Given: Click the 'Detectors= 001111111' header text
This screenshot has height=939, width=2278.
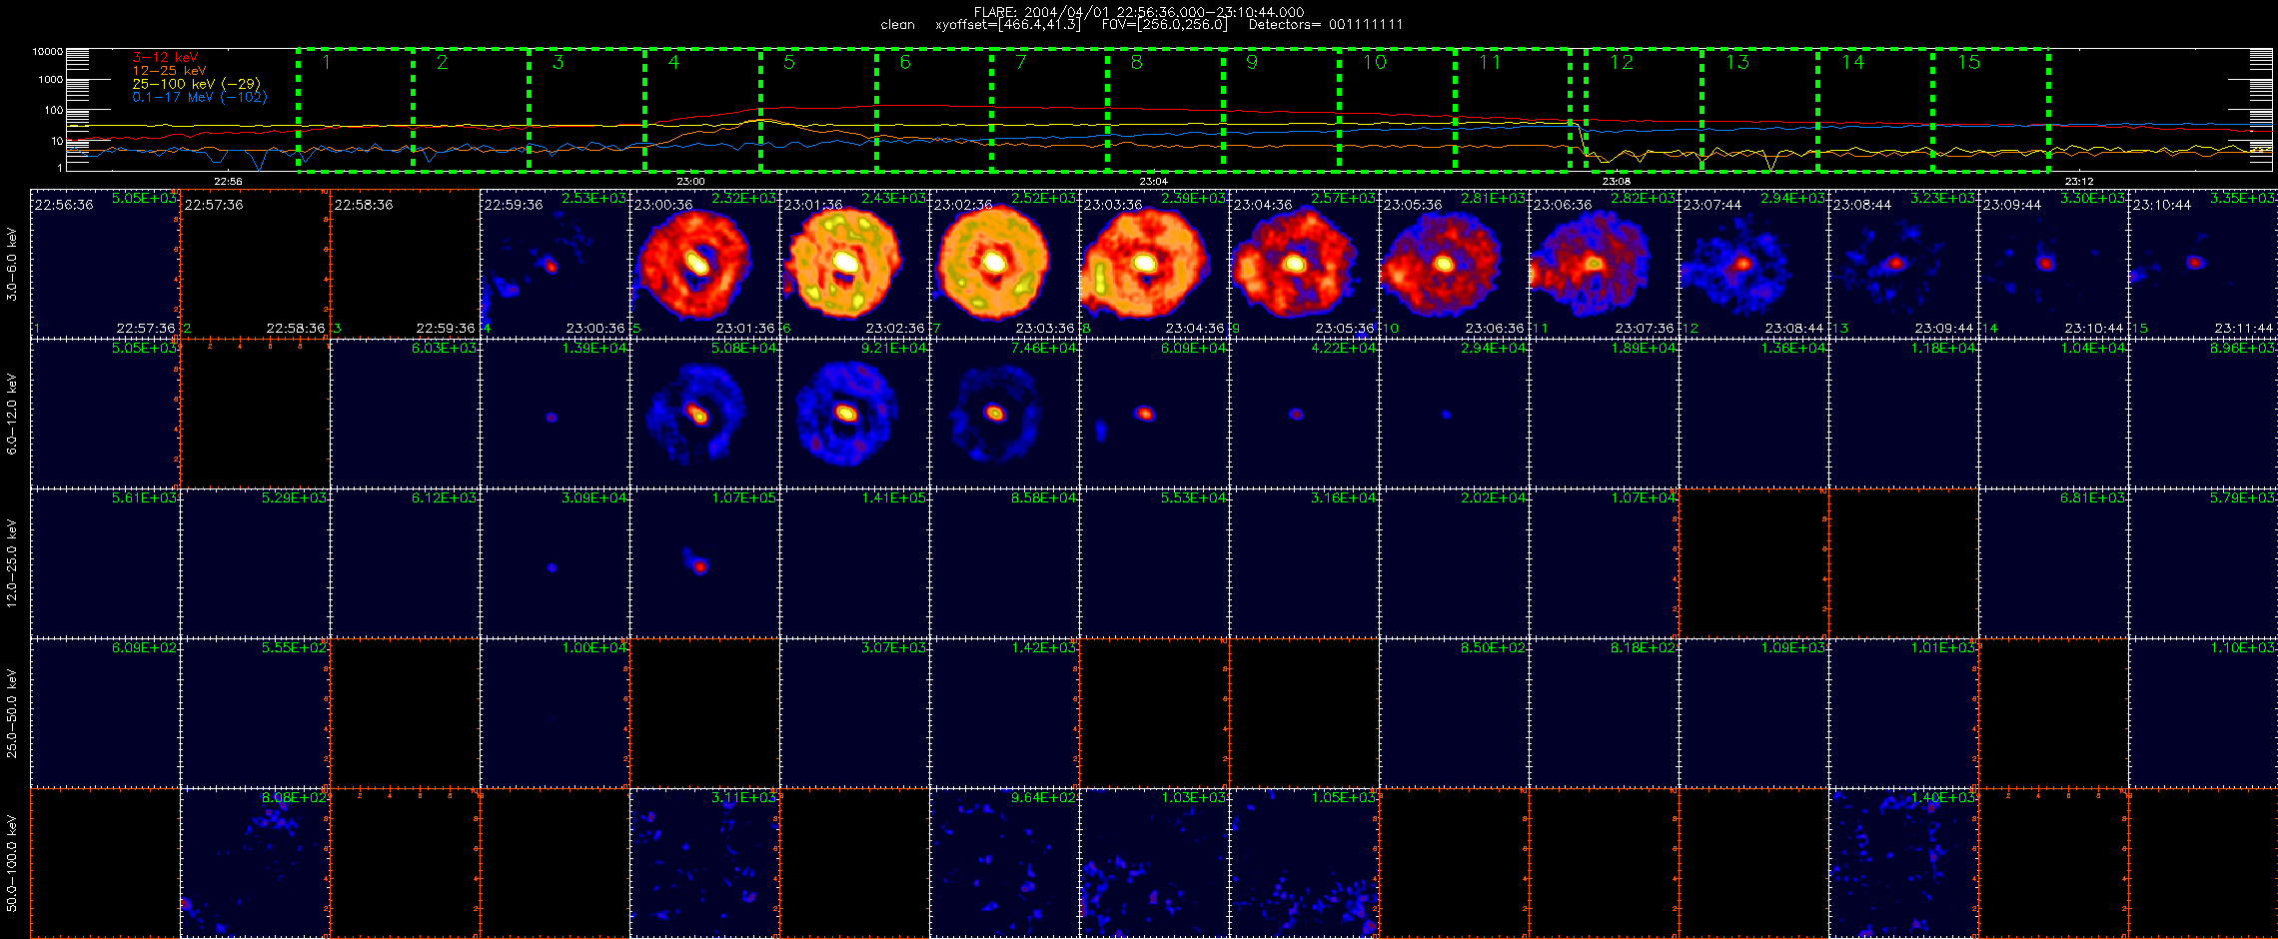Looking at the screenshot, I should [1326, 25].
